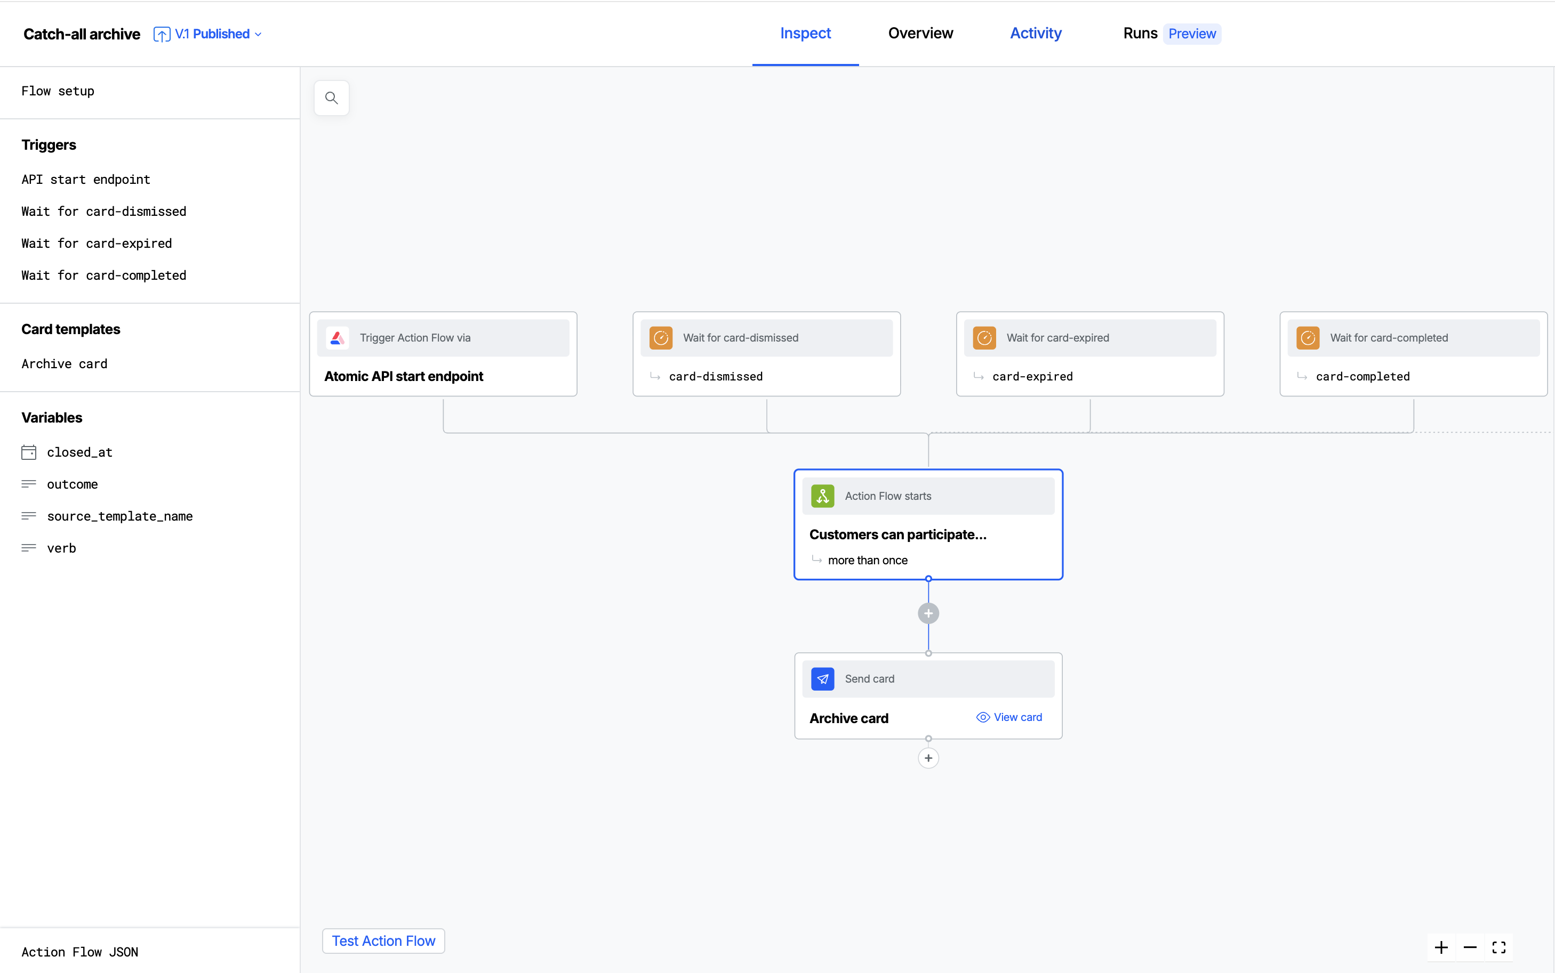
Task: Select the verb variable label
Action: pyautogui.click(x=61, y=548)
